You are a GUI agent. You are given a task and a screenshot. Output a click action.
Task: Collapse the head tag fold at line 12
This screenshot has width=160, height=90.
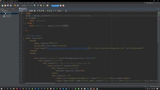point(24,40)
